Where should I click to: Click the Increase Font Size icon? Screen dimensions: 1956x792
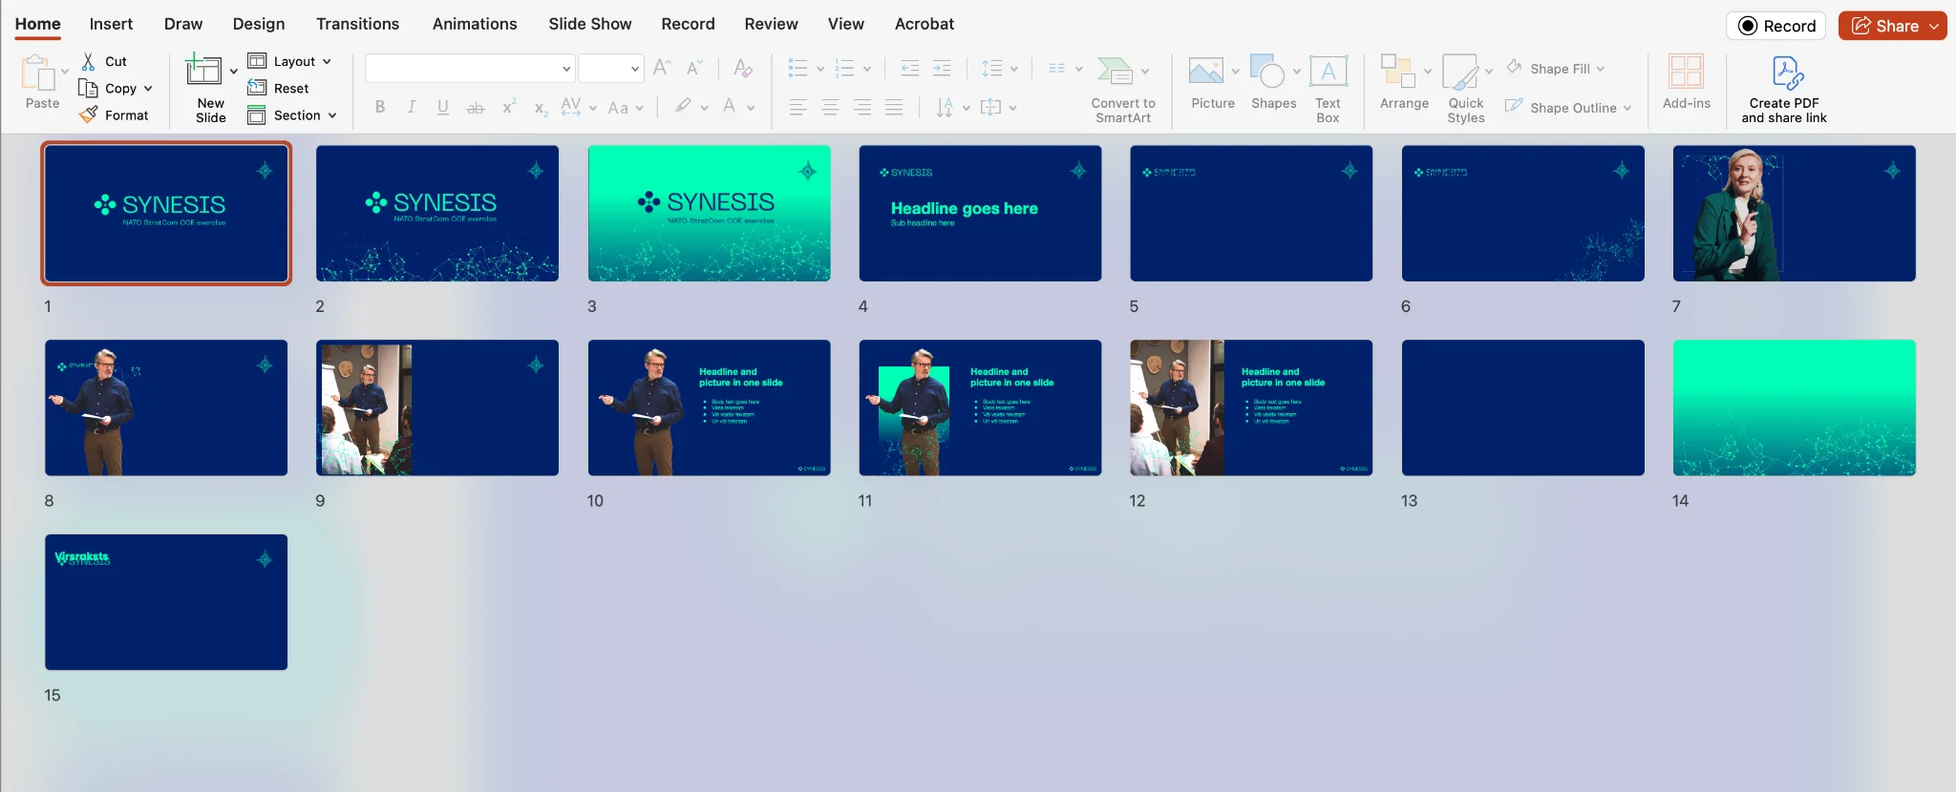tap(662, 68)
